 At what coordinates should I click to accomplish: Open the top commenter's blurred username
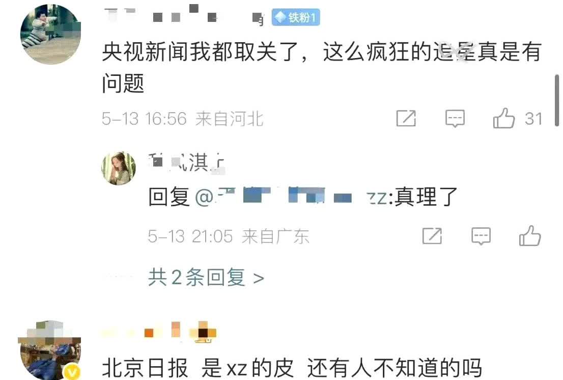184,15
